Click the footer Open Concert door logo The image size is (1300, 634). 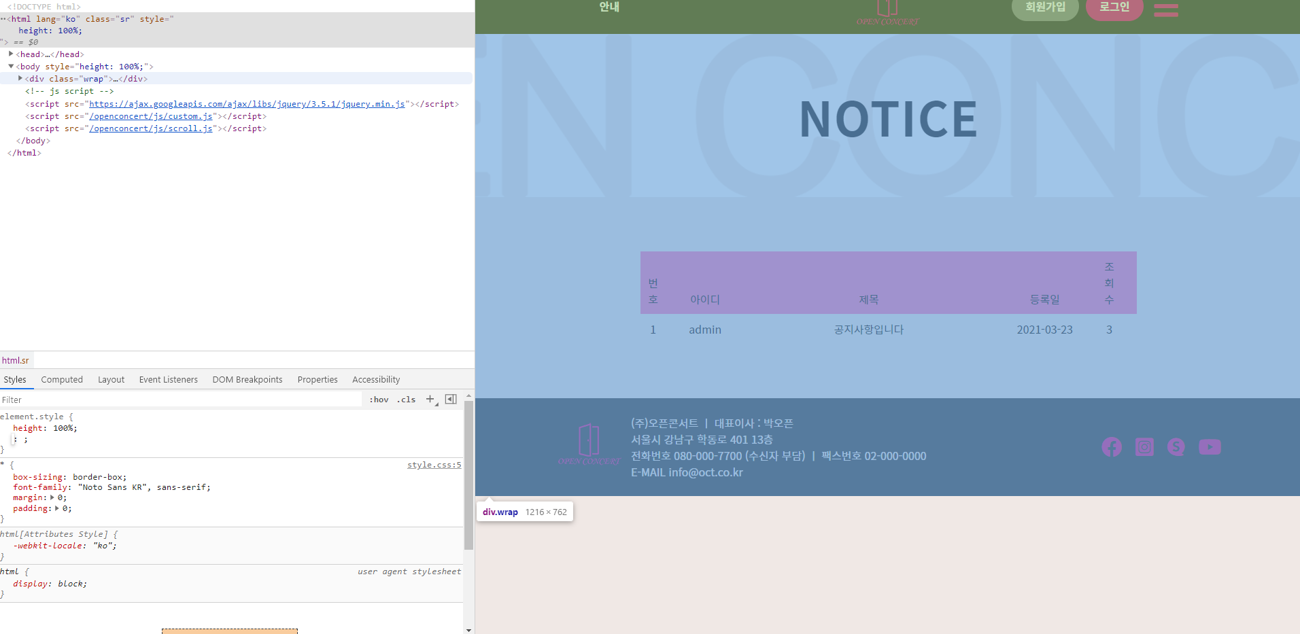[x=589, y=444]
